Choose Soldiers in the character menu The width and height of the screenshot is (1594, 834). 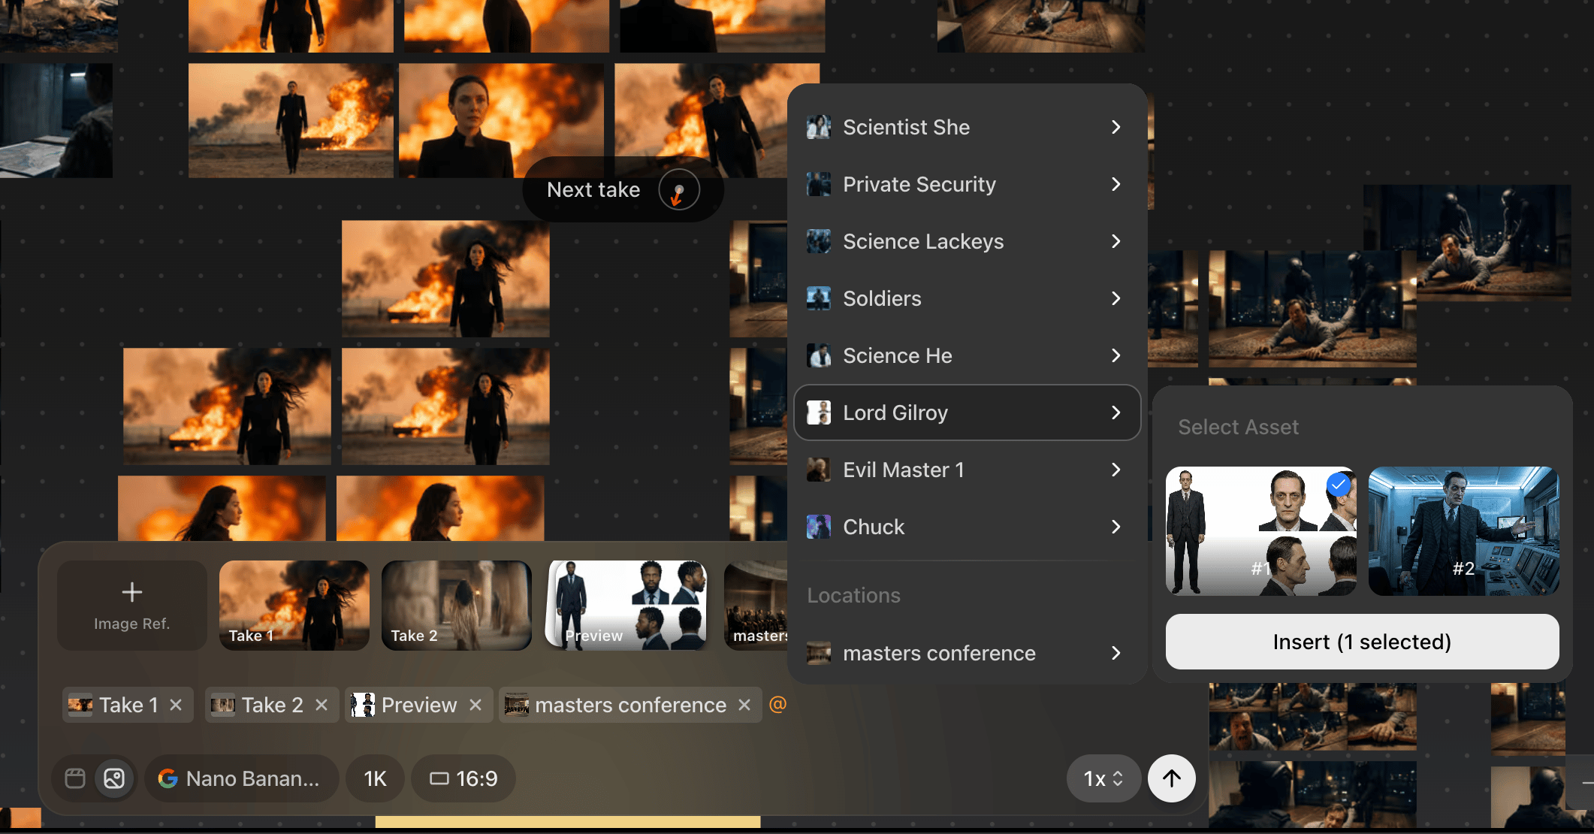click(968, 299)
